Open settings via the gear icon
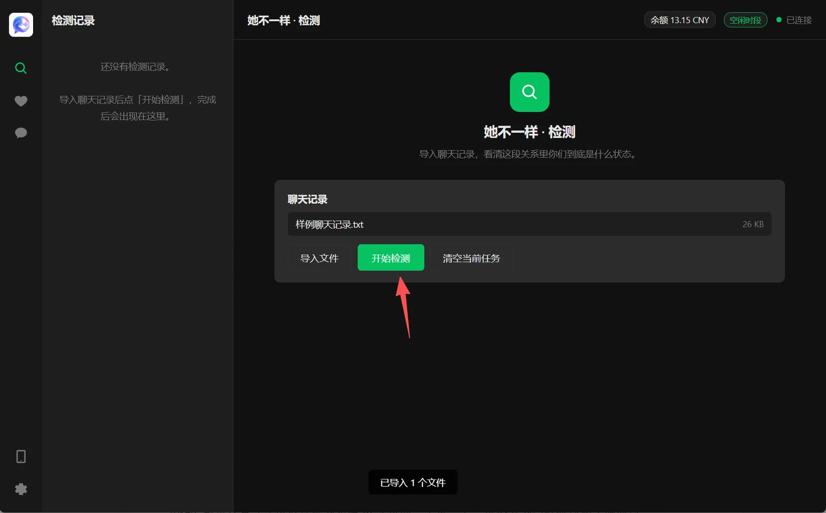Image resolution: width=826 pixels, height=513 pixels. coord(21,489)
